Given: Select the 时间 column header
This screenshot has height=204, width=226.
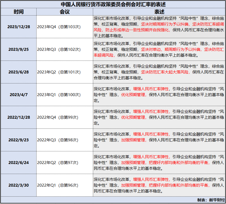Looking at the screenshot, I should (18, 12).
